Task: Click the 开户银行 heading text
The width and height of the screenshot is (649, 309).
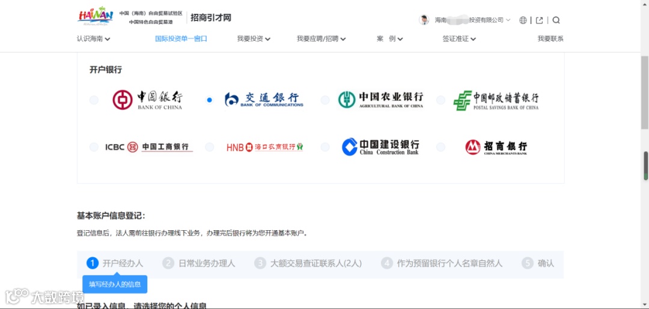Action: point(106,70)
